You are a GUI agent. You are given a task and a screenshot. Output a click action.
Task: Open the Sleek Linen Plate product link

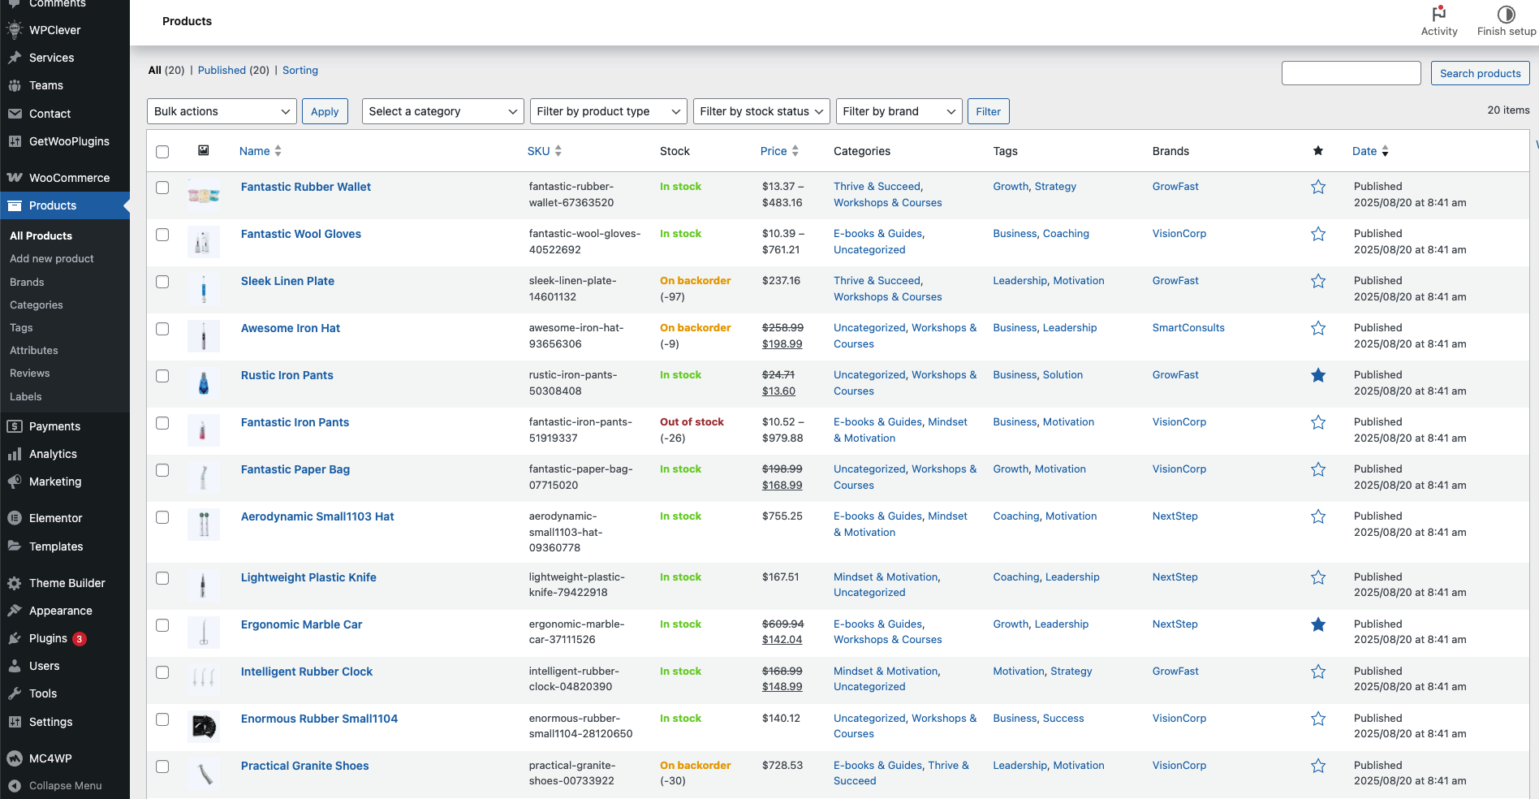coord(287,281)
